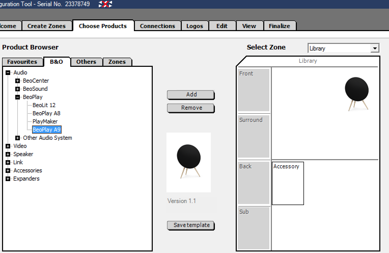Expand the Expanders category
389x253 pixels.
click(8, 179)
